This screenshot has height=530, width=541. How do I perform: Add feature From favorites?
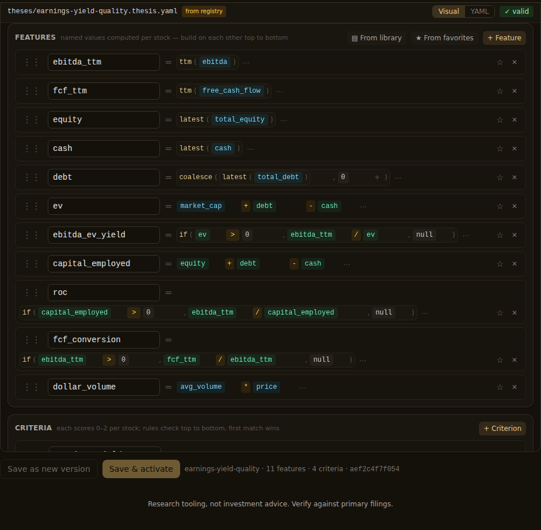pyautogui.click(x=444, y=38)
